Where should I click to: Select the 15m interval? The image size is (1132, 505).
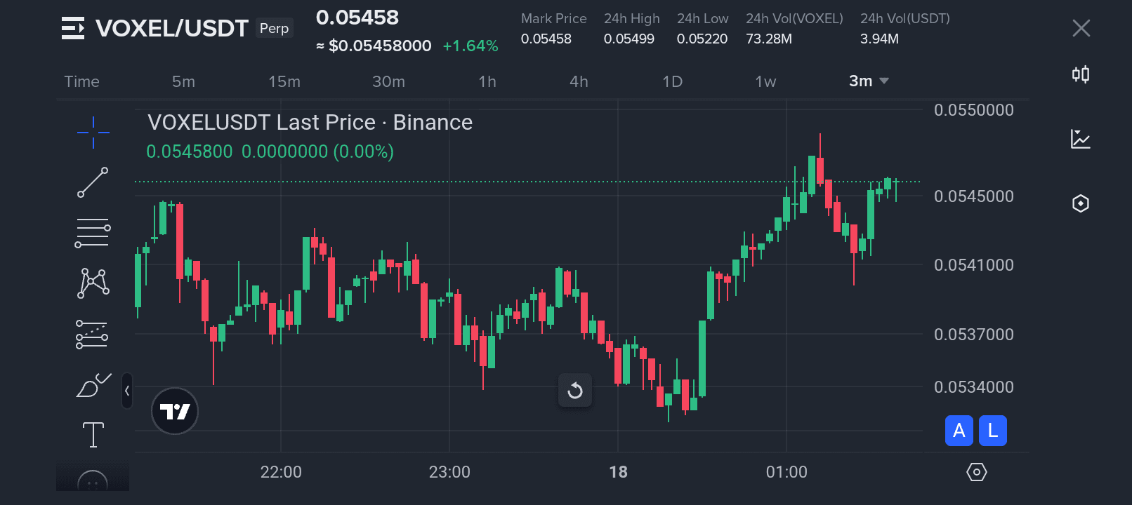pyautogui.click(x=284, y=81)
